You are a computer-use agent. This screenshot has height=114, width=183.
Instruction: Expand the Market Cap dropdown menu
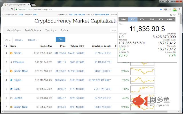pyautogui.click(x=13, y=30)
